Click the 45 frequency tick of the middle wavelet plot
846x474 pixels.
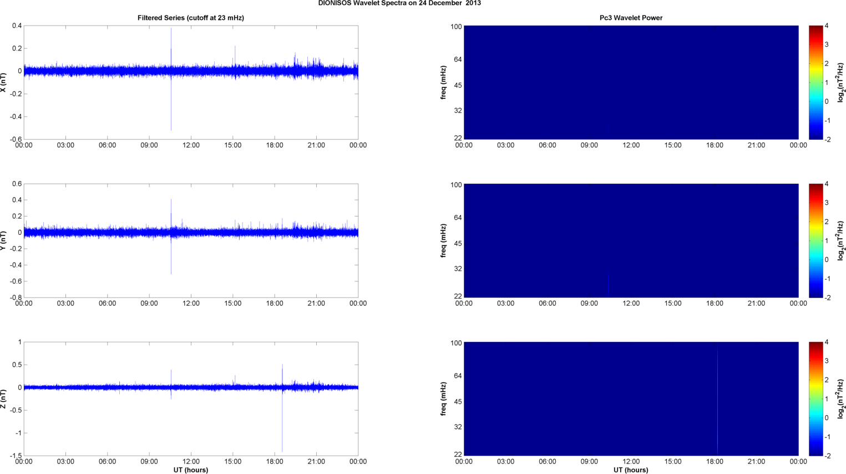click(x=458, y=244)
